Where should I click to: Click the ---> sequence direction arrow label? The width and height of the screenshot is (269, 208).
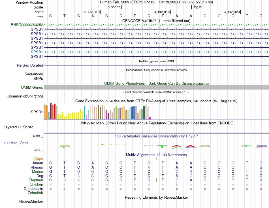(x=40, y=16)
